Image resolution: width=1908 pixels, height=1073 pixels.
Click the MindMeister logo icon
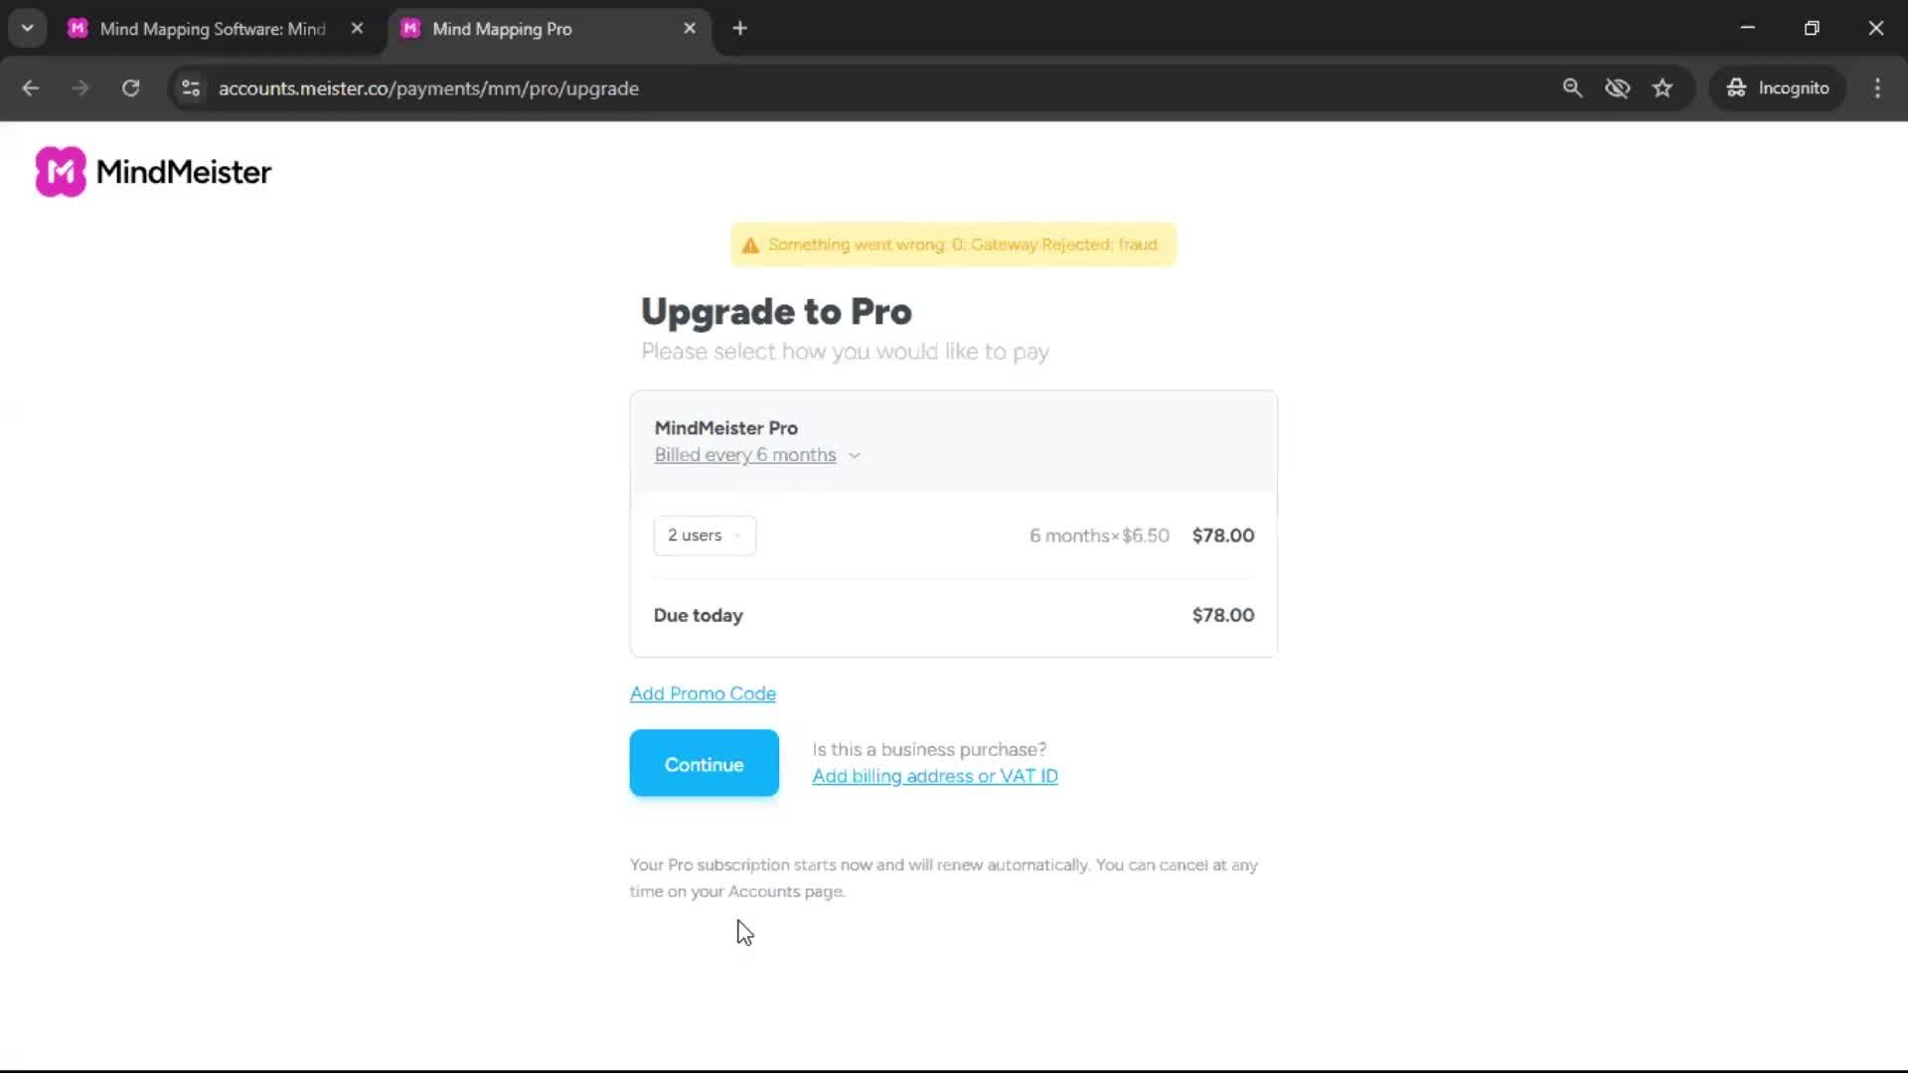[61, 172]
